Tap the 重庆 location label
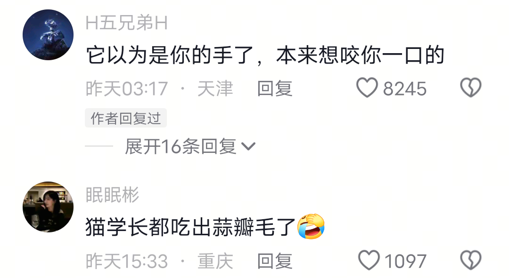 tap(215, 261)
